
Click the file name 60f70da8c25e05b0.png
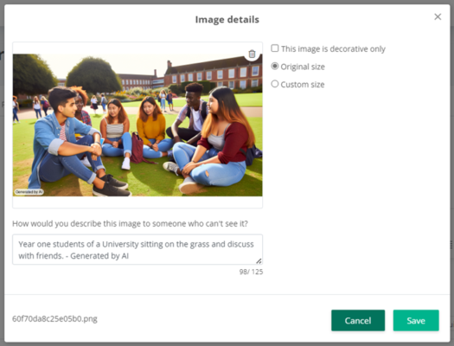click(x=54, y=319)
